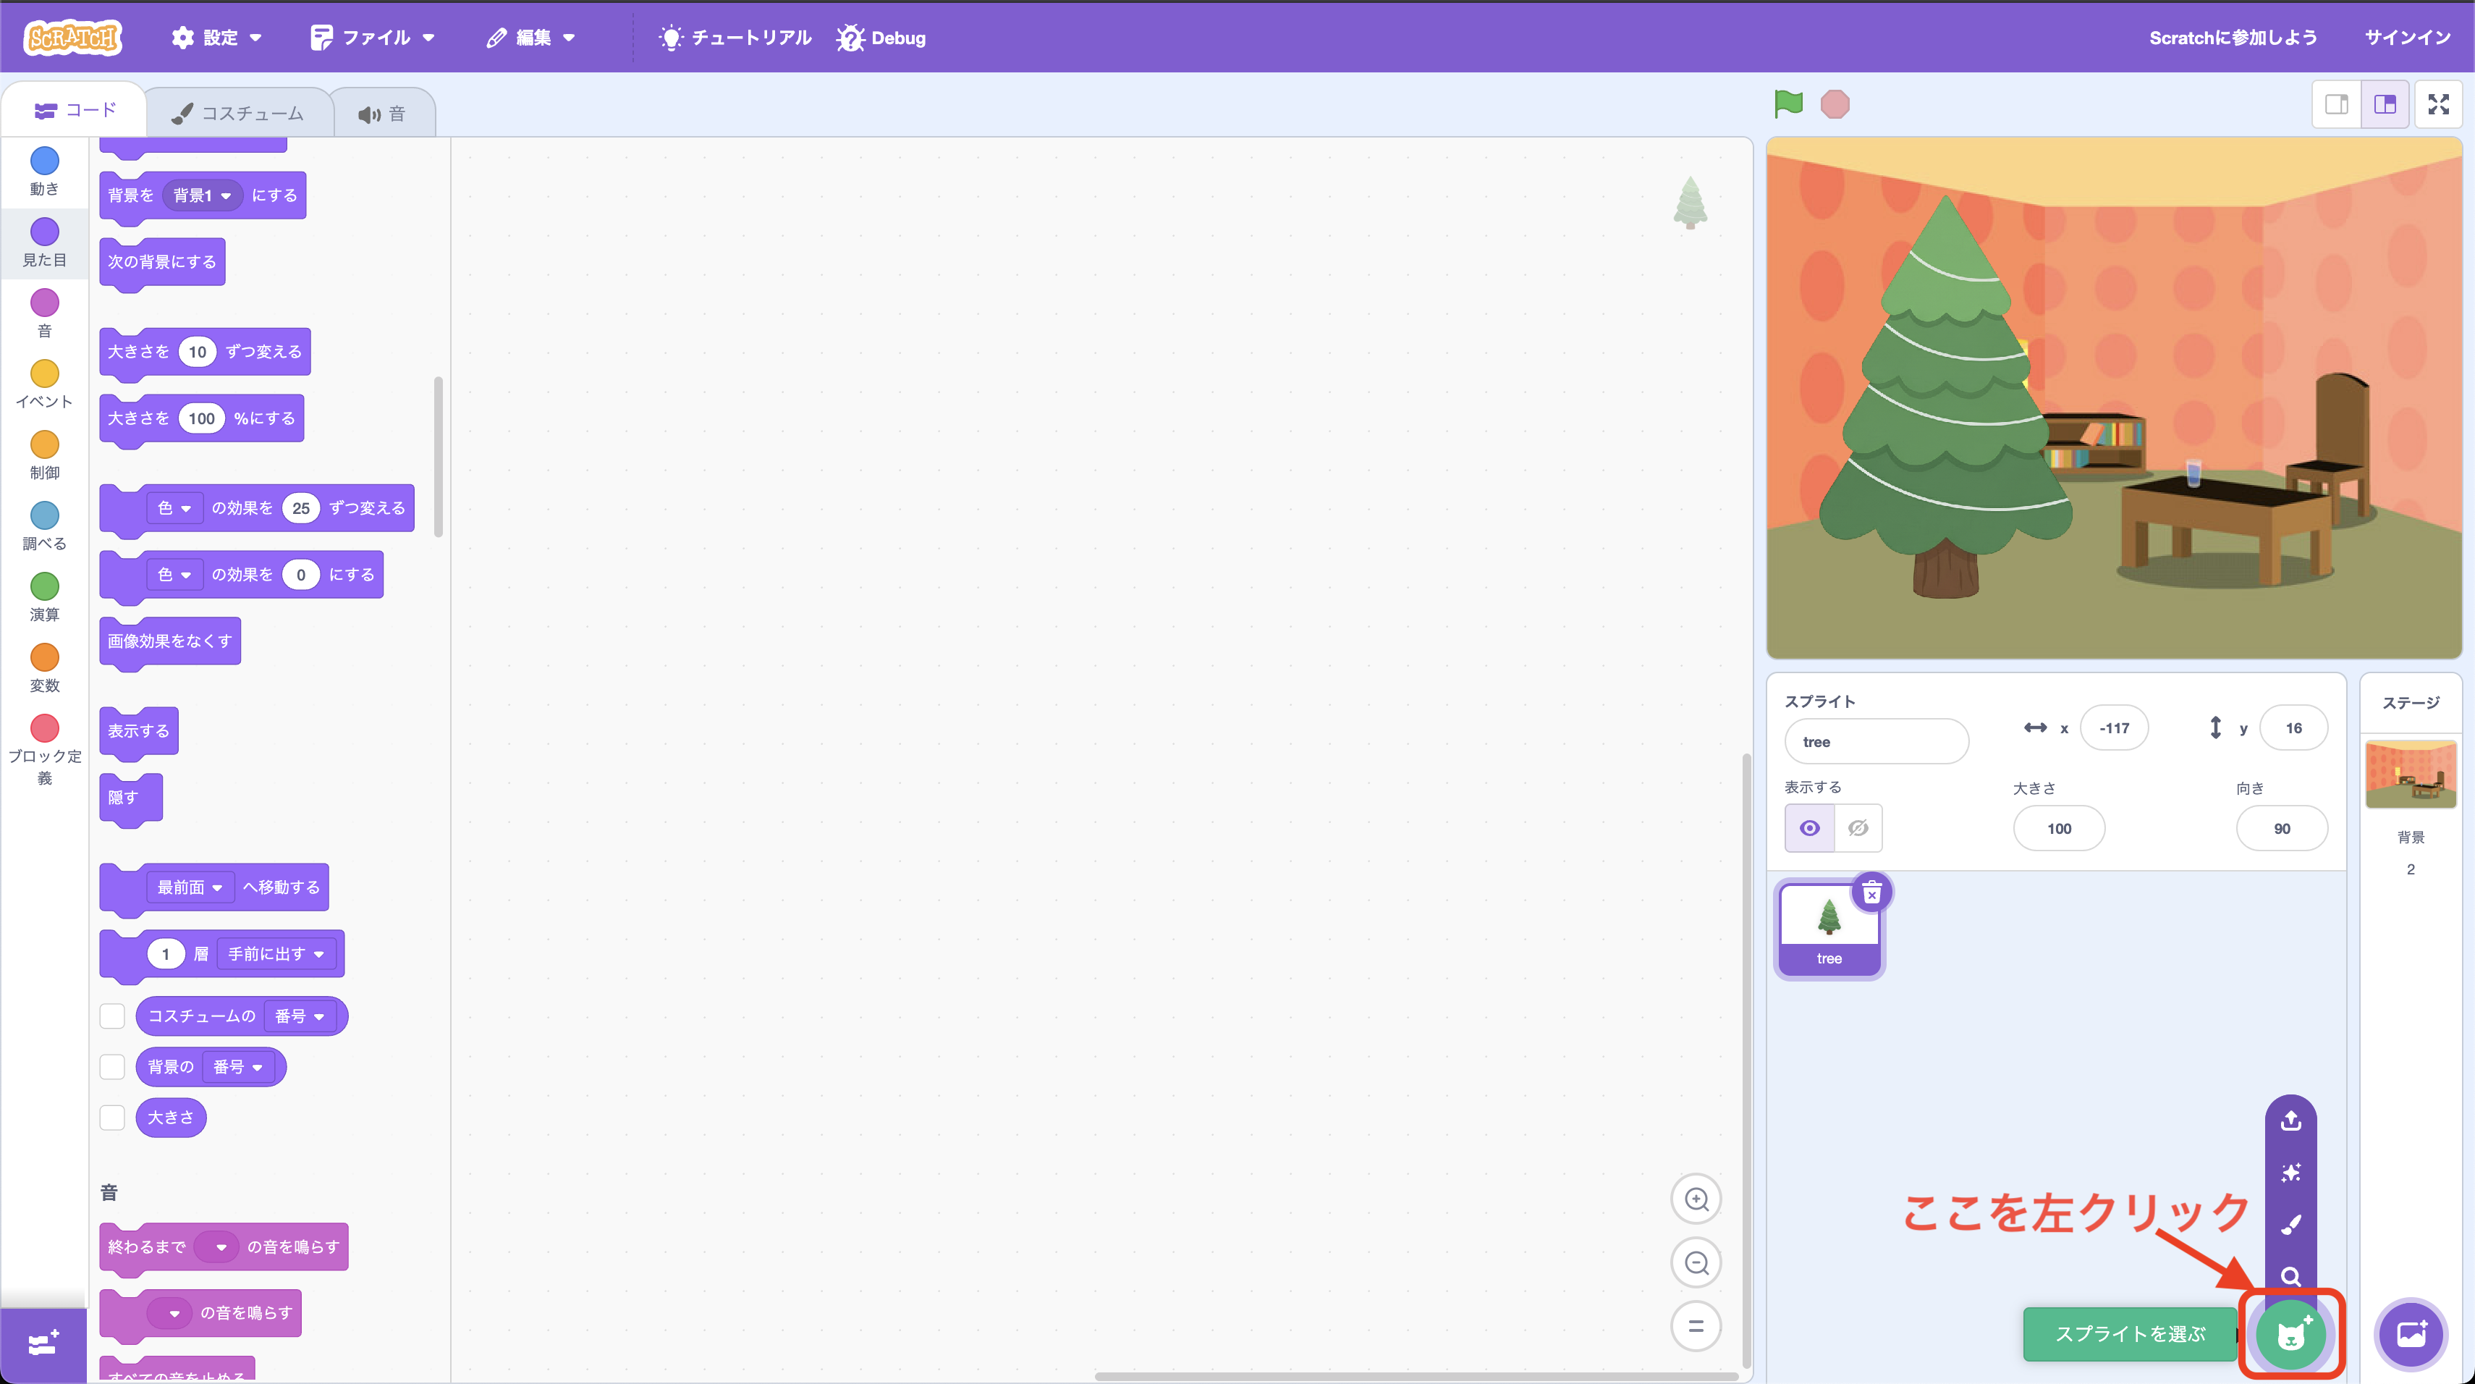Open the 最前面 layer dropdown
This screenshot has width=2475, height=1384.
pyautogui.click(x=190, y=887)
